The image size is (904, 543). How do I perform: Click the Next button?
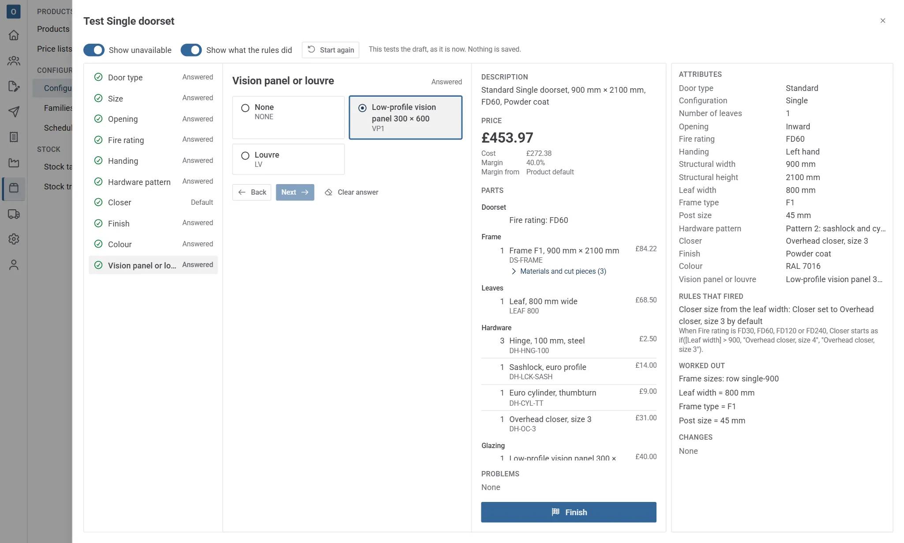[295, 192]
